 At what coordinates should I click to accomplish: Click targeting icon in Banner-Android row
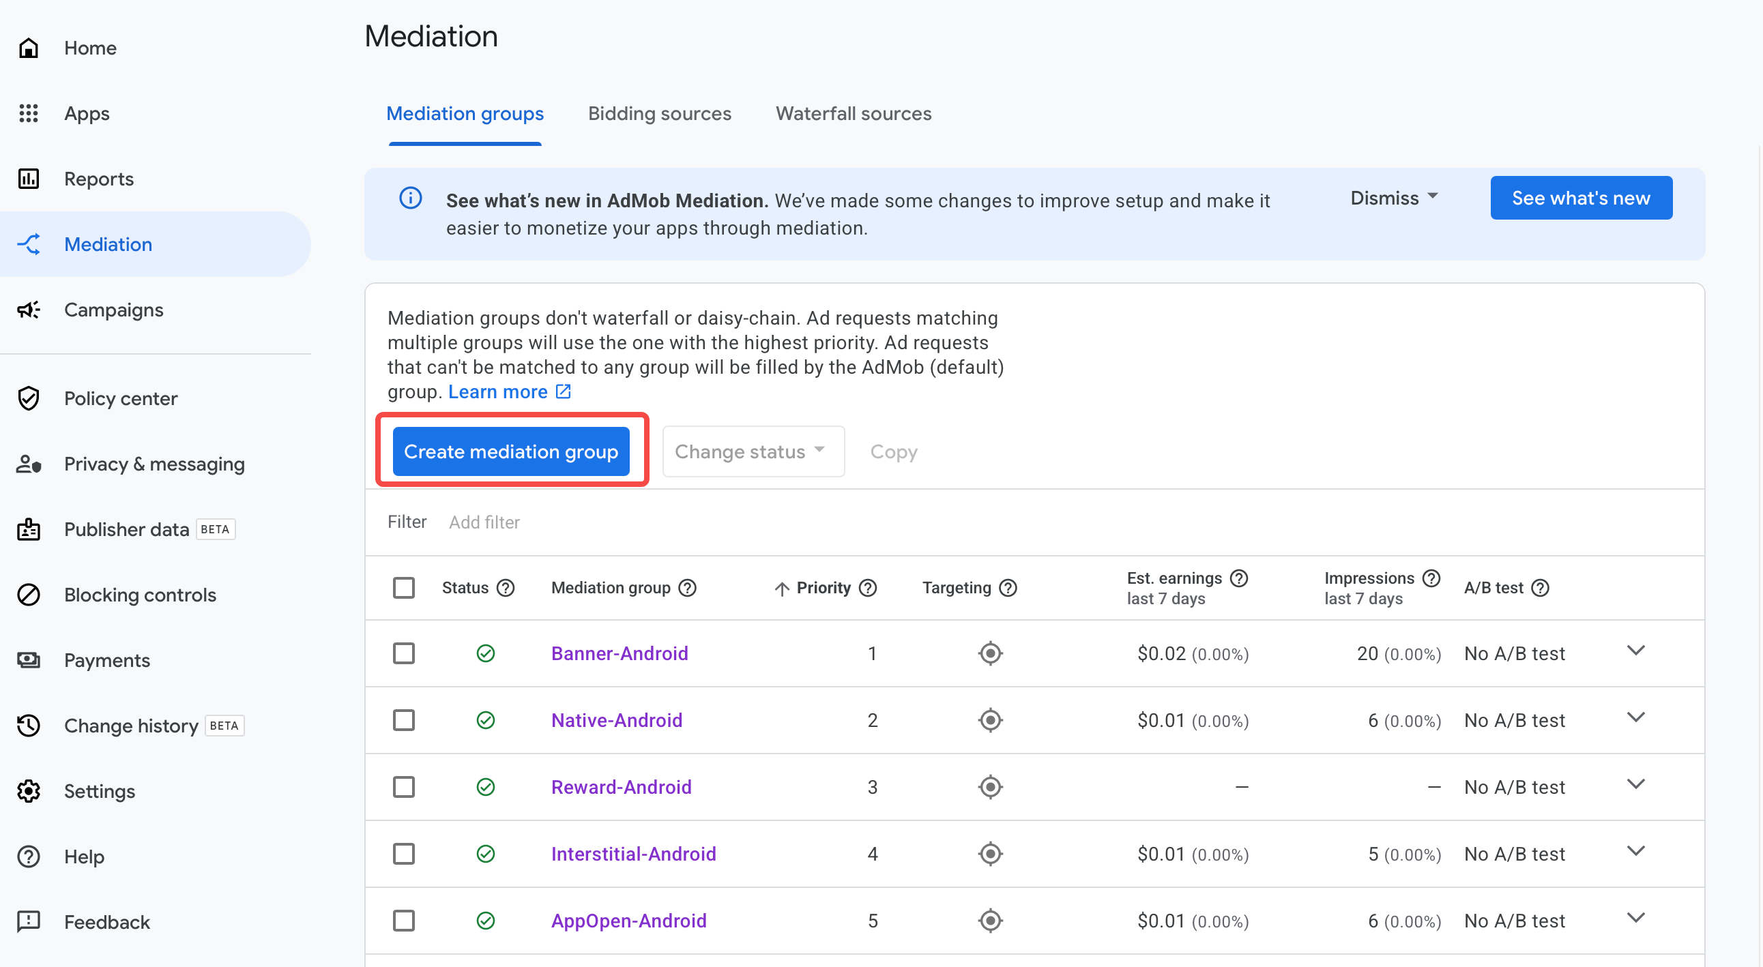[x=989, y=653]
